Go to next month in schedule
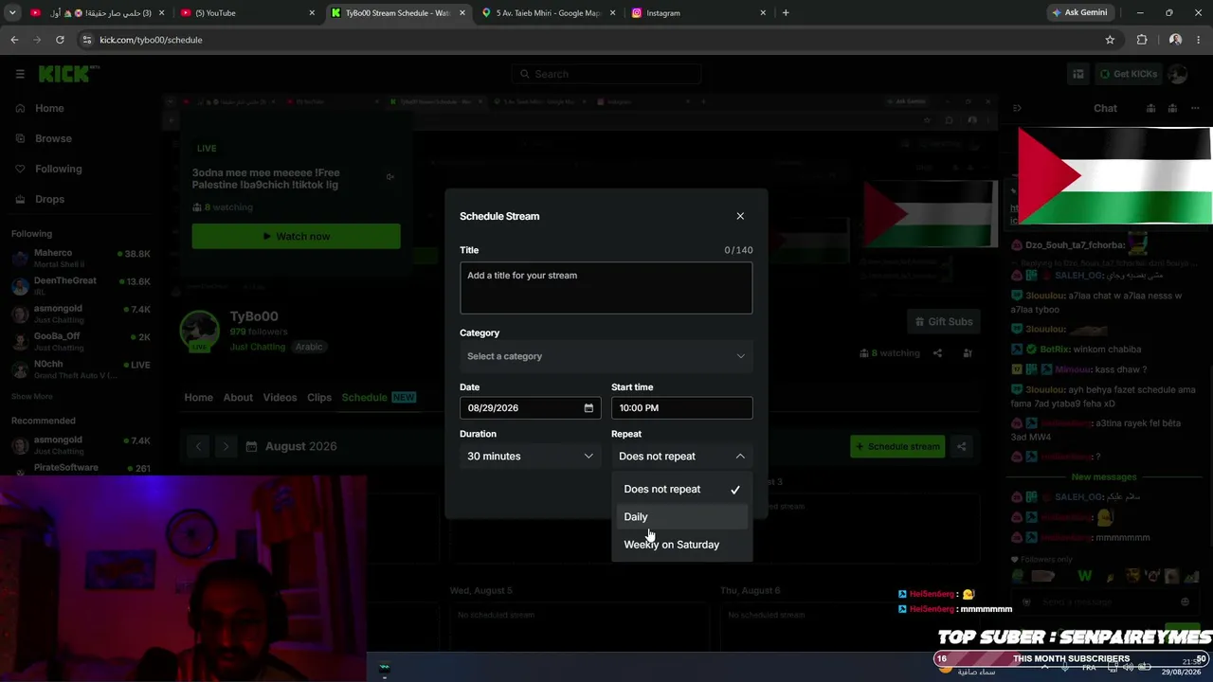Image resolution: width=1213 pixels, height=682 pixels. pyautogui.click(x=226, y=446)
